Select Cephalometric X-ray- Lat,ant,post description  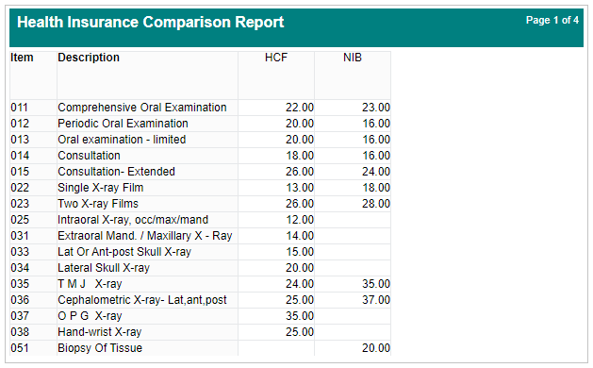click(x=142, y=300)
